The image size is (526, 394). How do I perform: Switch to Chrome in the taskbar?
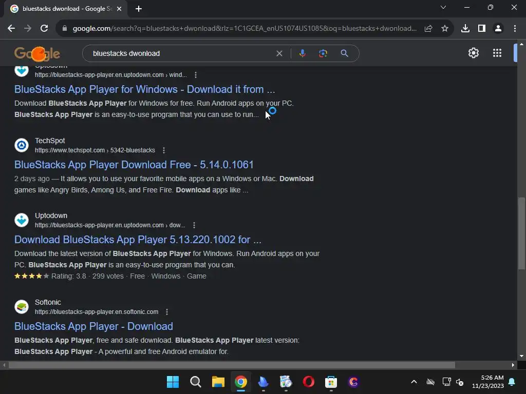[x=241, y=382]
